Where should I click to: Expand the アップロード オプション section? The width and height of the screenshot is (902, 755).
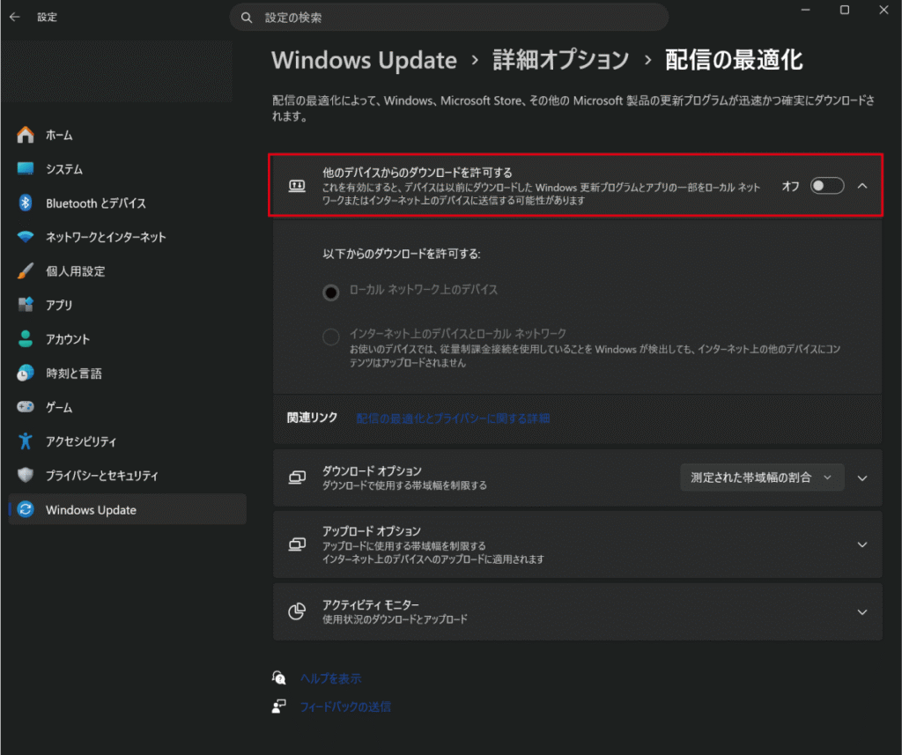click(x=862, y=544)
